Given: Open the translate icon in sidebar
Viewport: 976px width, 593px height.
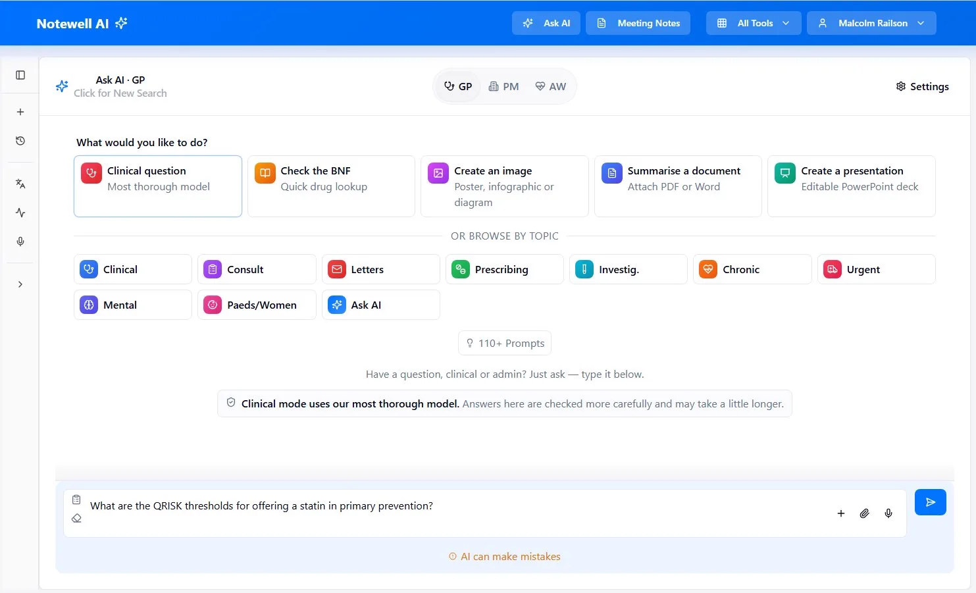Looking at the screenshot, I should [x=20, y=184].
